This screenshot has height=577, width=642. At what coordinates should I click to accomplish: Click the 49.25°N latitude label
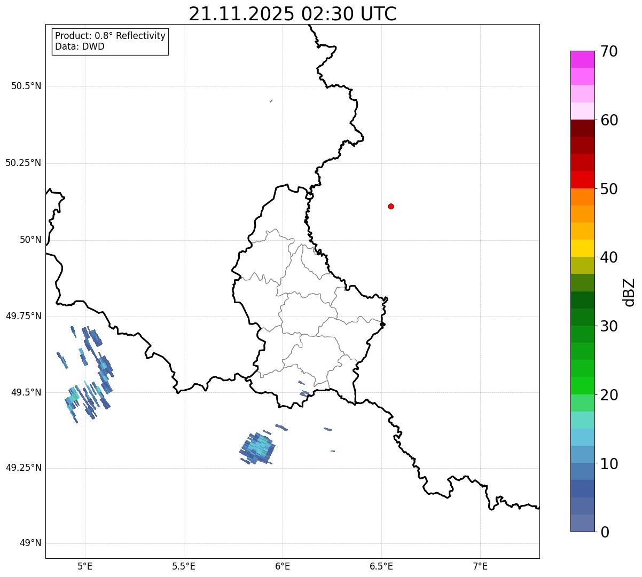pyautogui.click(x=24, y=468)
